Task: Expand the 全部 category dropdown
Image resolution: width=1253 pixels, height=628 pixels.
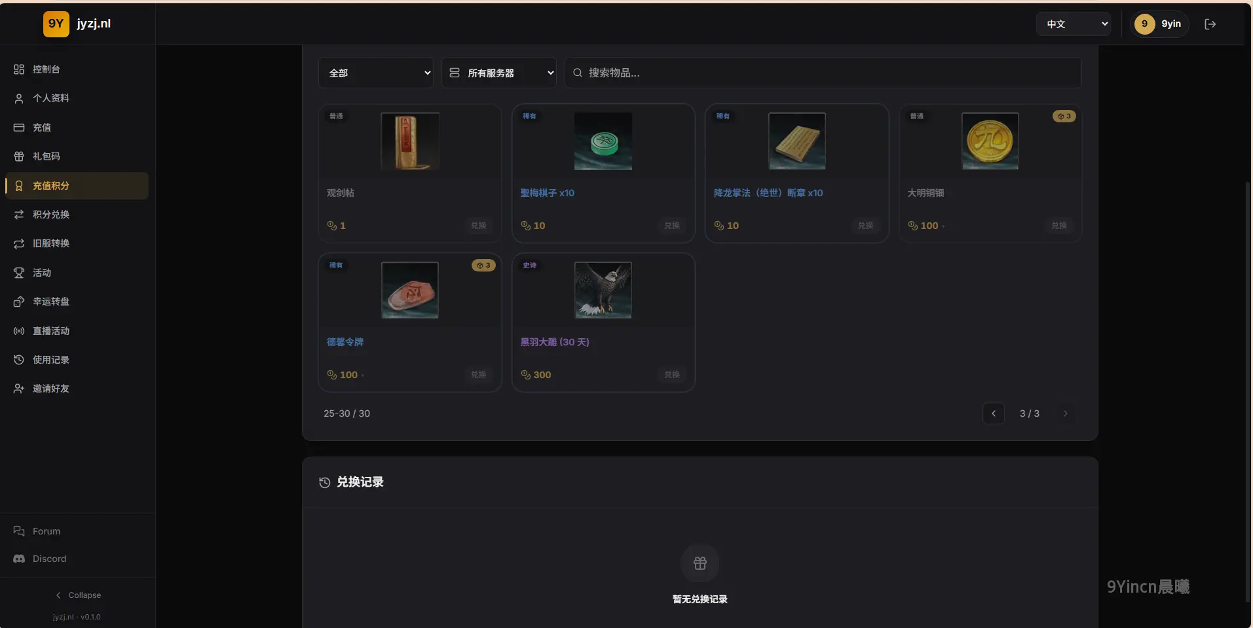Action: (376, 73)
